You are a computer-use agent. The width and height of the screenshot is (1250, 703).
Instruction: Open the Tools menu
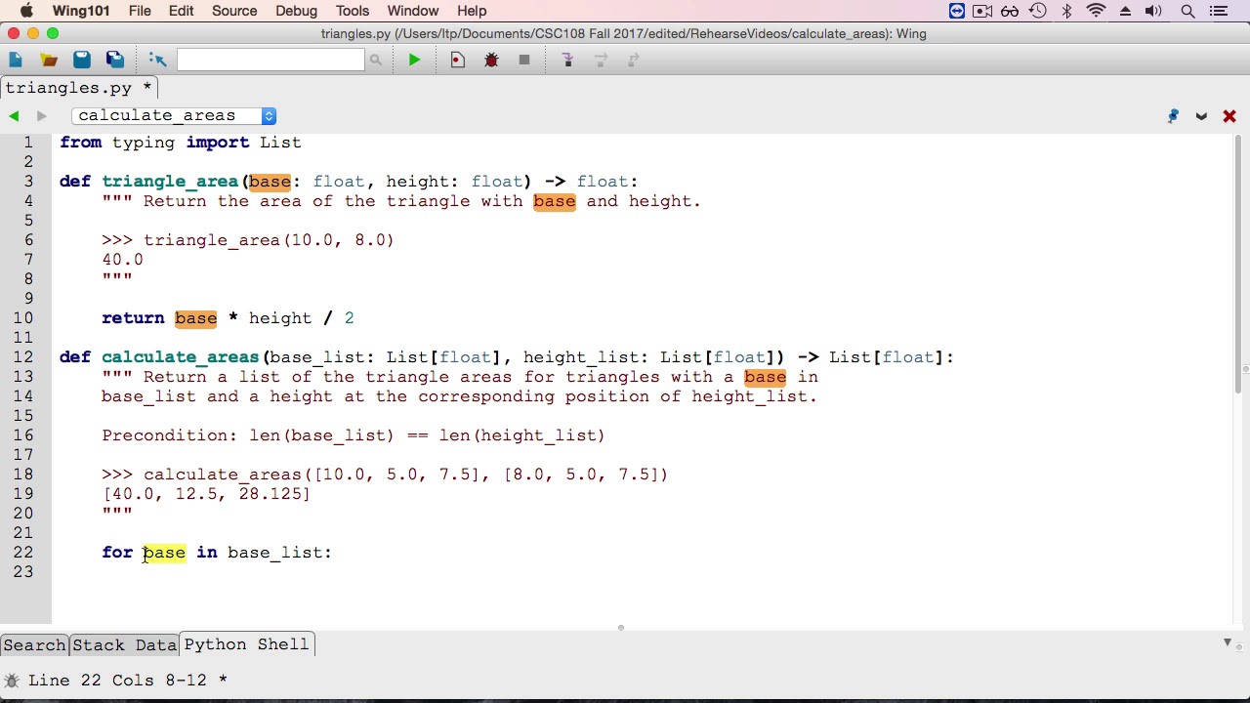[353, 11]
